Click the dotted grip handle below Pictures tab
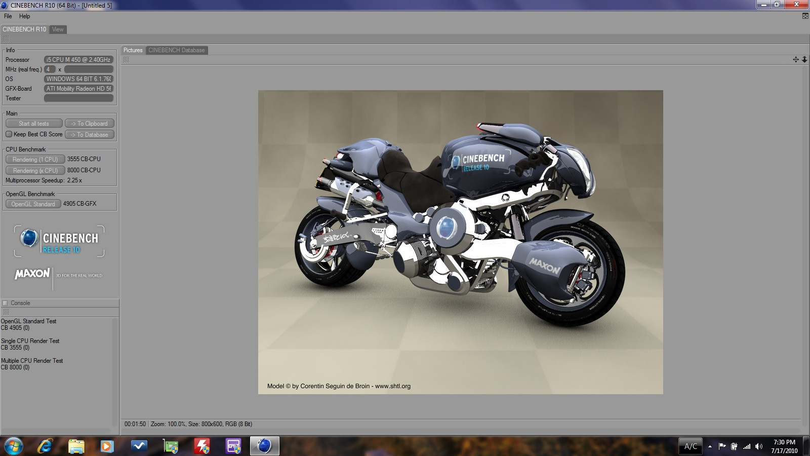The height and width of the screenshot is (456, 810). click(x=126, y=60)
